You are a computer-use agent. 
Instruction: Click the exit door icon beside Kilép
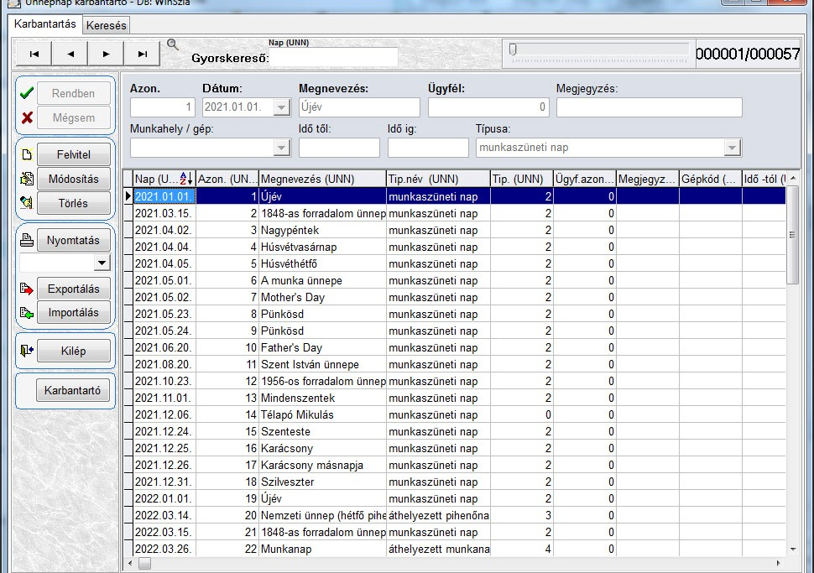click(27, 351)
